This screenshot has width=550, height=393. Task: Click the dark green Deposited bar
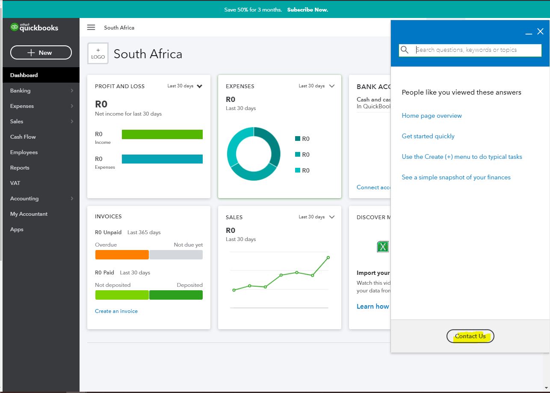[176, 295]
